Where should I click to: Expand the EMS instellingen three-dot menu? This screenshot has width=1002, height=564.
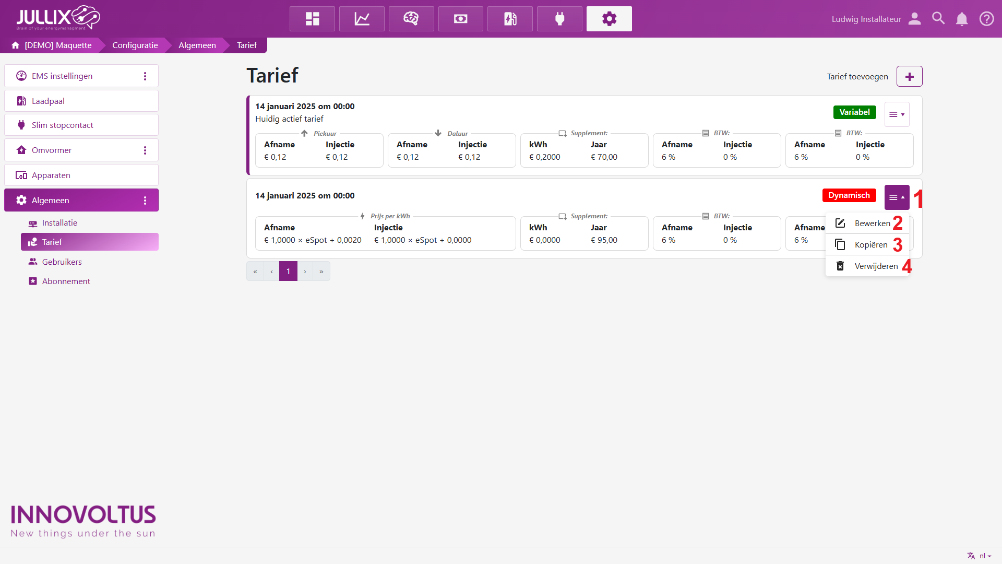(x=145, y=76)
